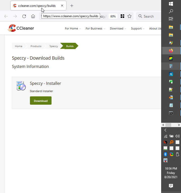Expand the For Home menu
The height and width of the screenshot is (193, 181).
point(73,28)
